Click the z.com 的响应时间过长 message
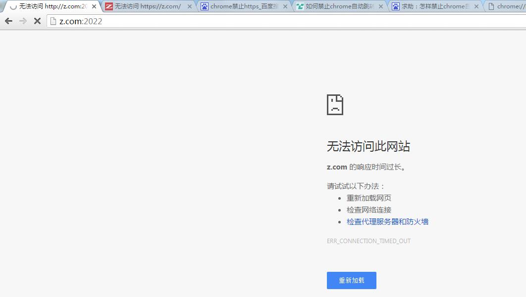526x297 pixels. [x=367, y=167]
